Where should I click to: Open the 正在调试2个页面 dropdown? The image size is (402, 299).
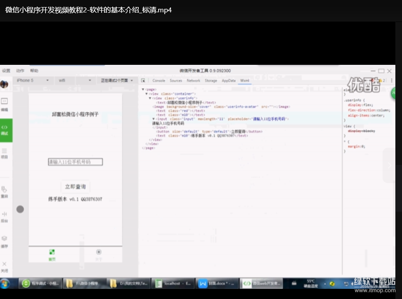coord(117,80)
